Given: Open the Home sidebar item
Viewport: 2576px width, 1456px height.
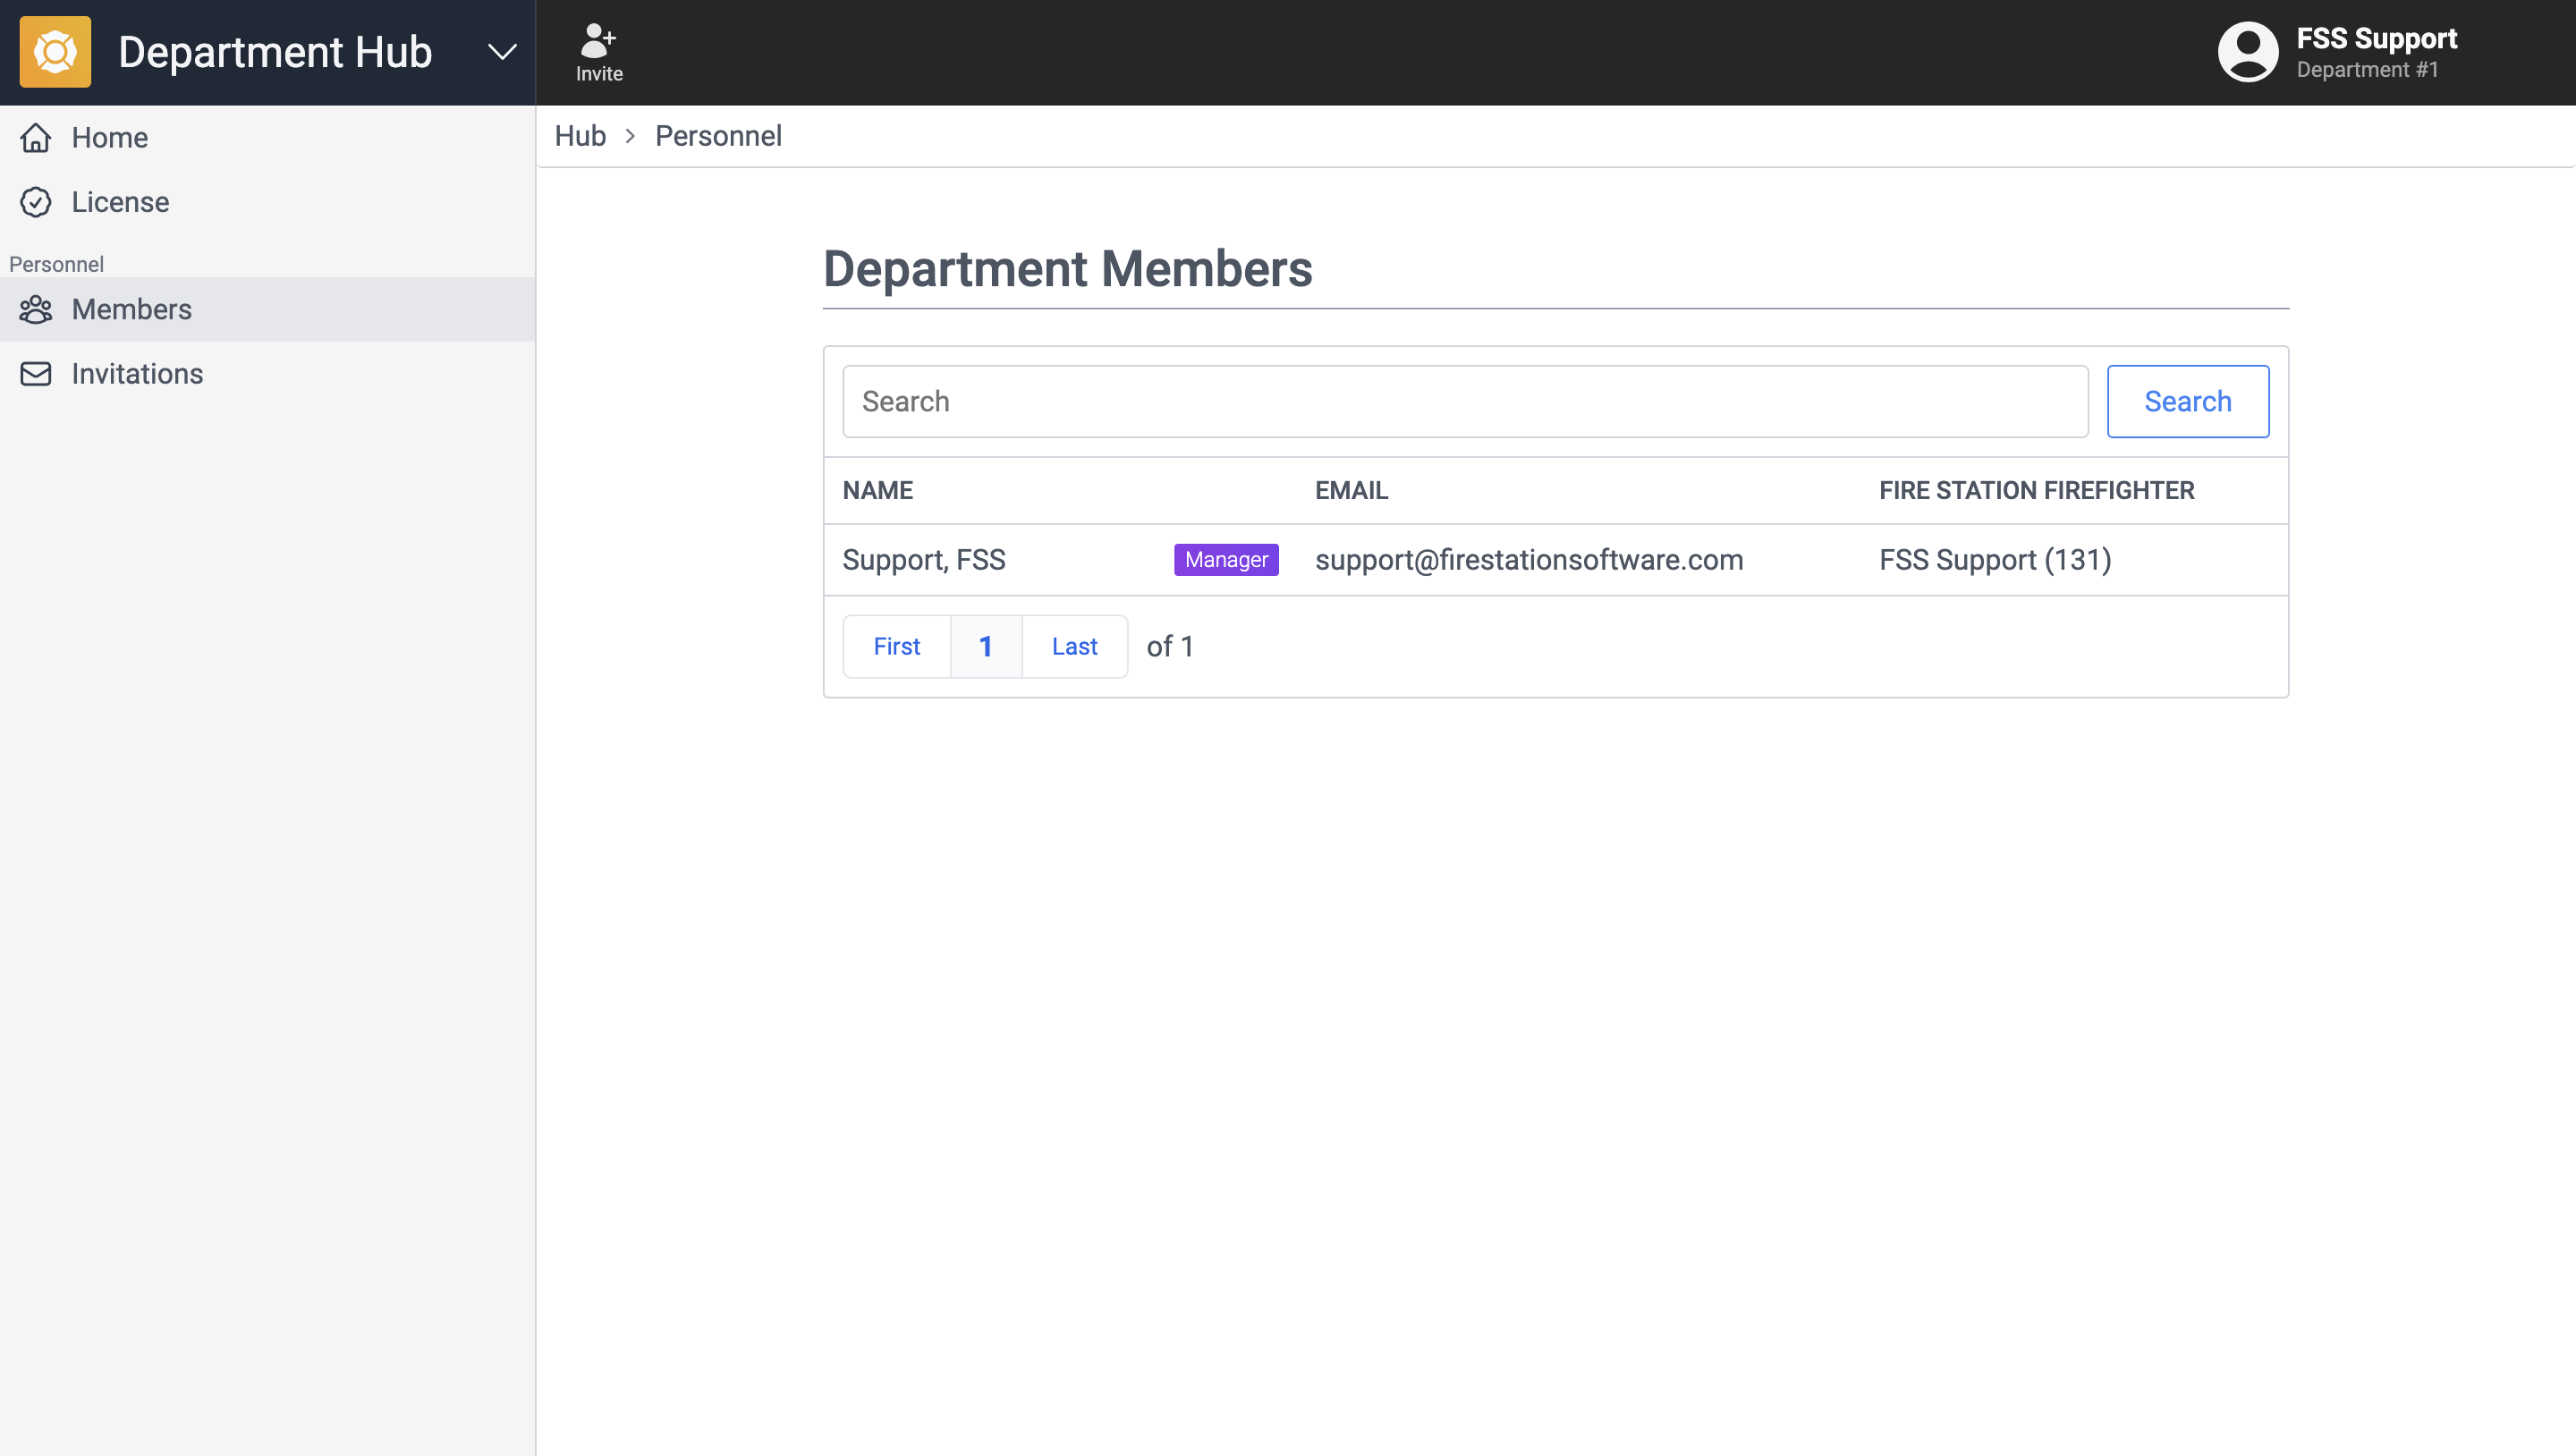Looking at the screenshot, I should pyautogui.click(x=110, y=138).
